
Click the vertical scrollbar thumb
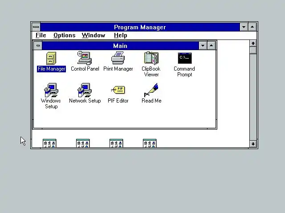[x=253, y=50]
